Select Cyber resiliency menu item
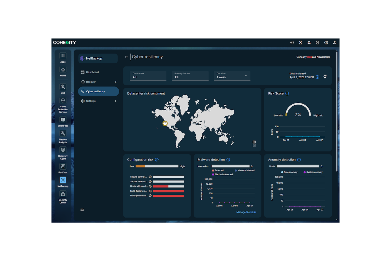Image resolution: width=391 pixels, height=261 pixels. (98, 91)
